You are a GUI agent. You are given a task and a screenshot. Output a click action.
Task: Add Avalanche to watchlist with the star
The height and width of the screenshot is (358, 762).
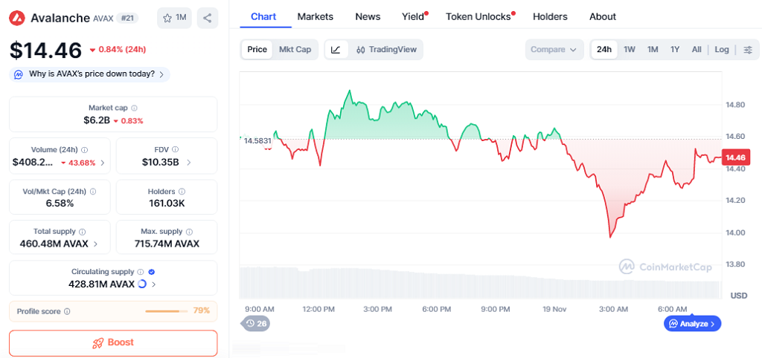pyautogui.click(x=174, y=18)
